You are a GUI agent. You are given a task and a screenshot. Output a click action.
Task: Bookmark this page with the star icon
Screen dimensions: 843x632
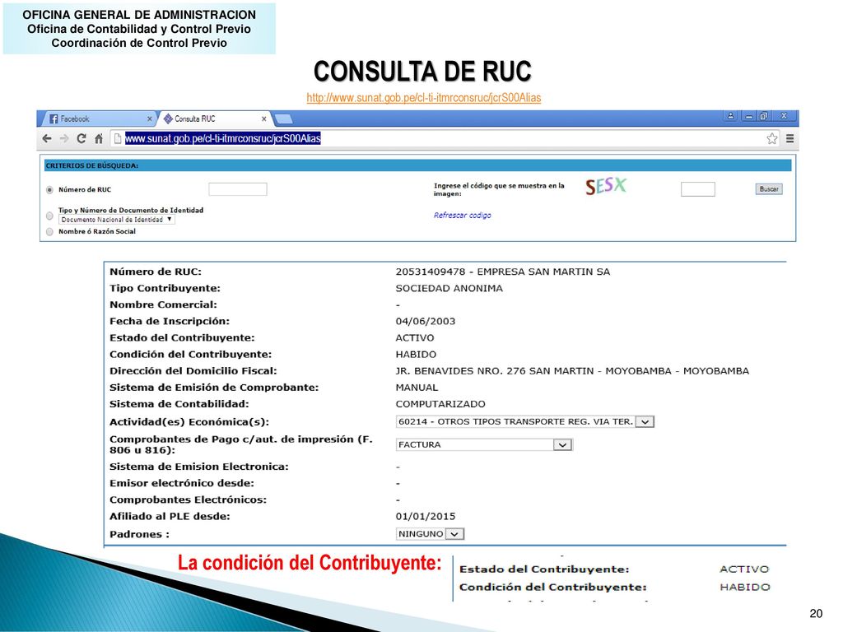(x=772, y=138)
